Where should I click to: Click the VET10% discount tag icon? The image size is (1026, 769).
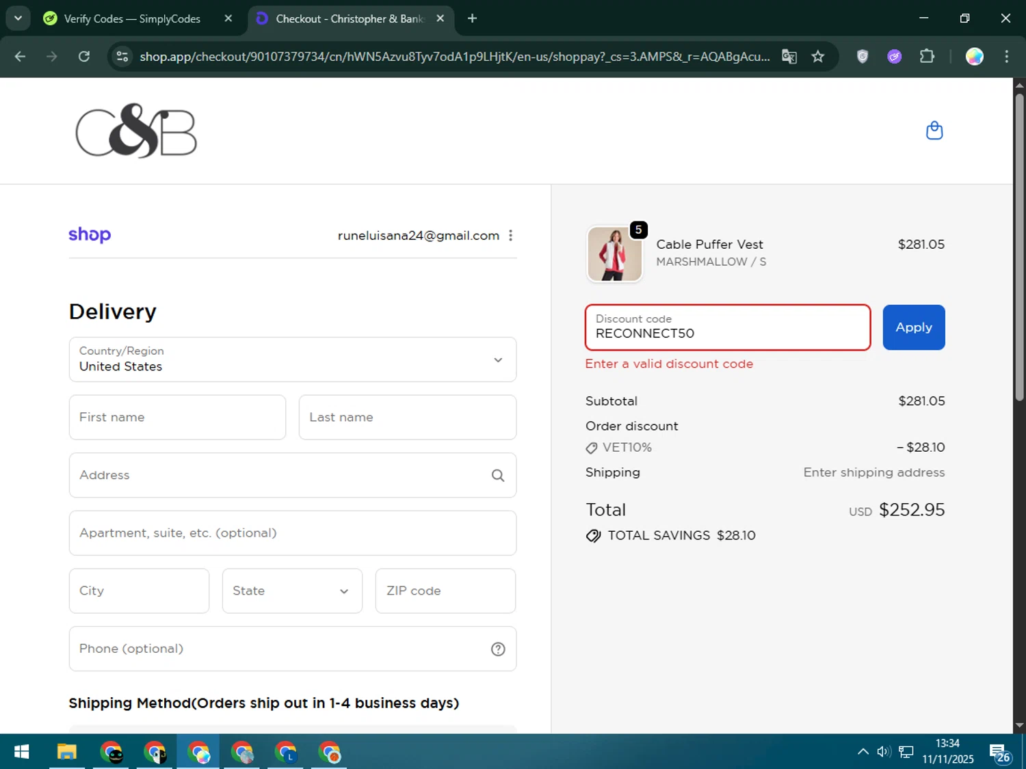point(592,448)
